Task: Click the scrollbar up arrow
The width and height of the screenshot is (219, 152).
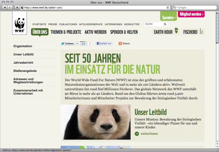Action: coord(217,143)
